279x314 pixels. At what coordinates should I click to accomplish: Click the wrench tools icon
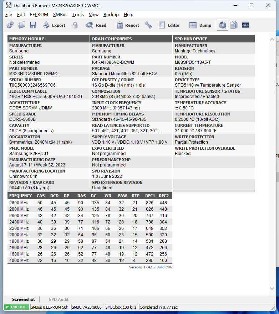click(148, 25)
